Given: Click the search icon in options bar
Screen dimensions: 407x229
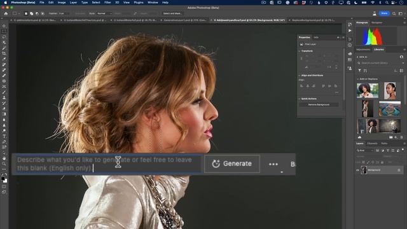Looking at the screenshot, I should point(394,13).
